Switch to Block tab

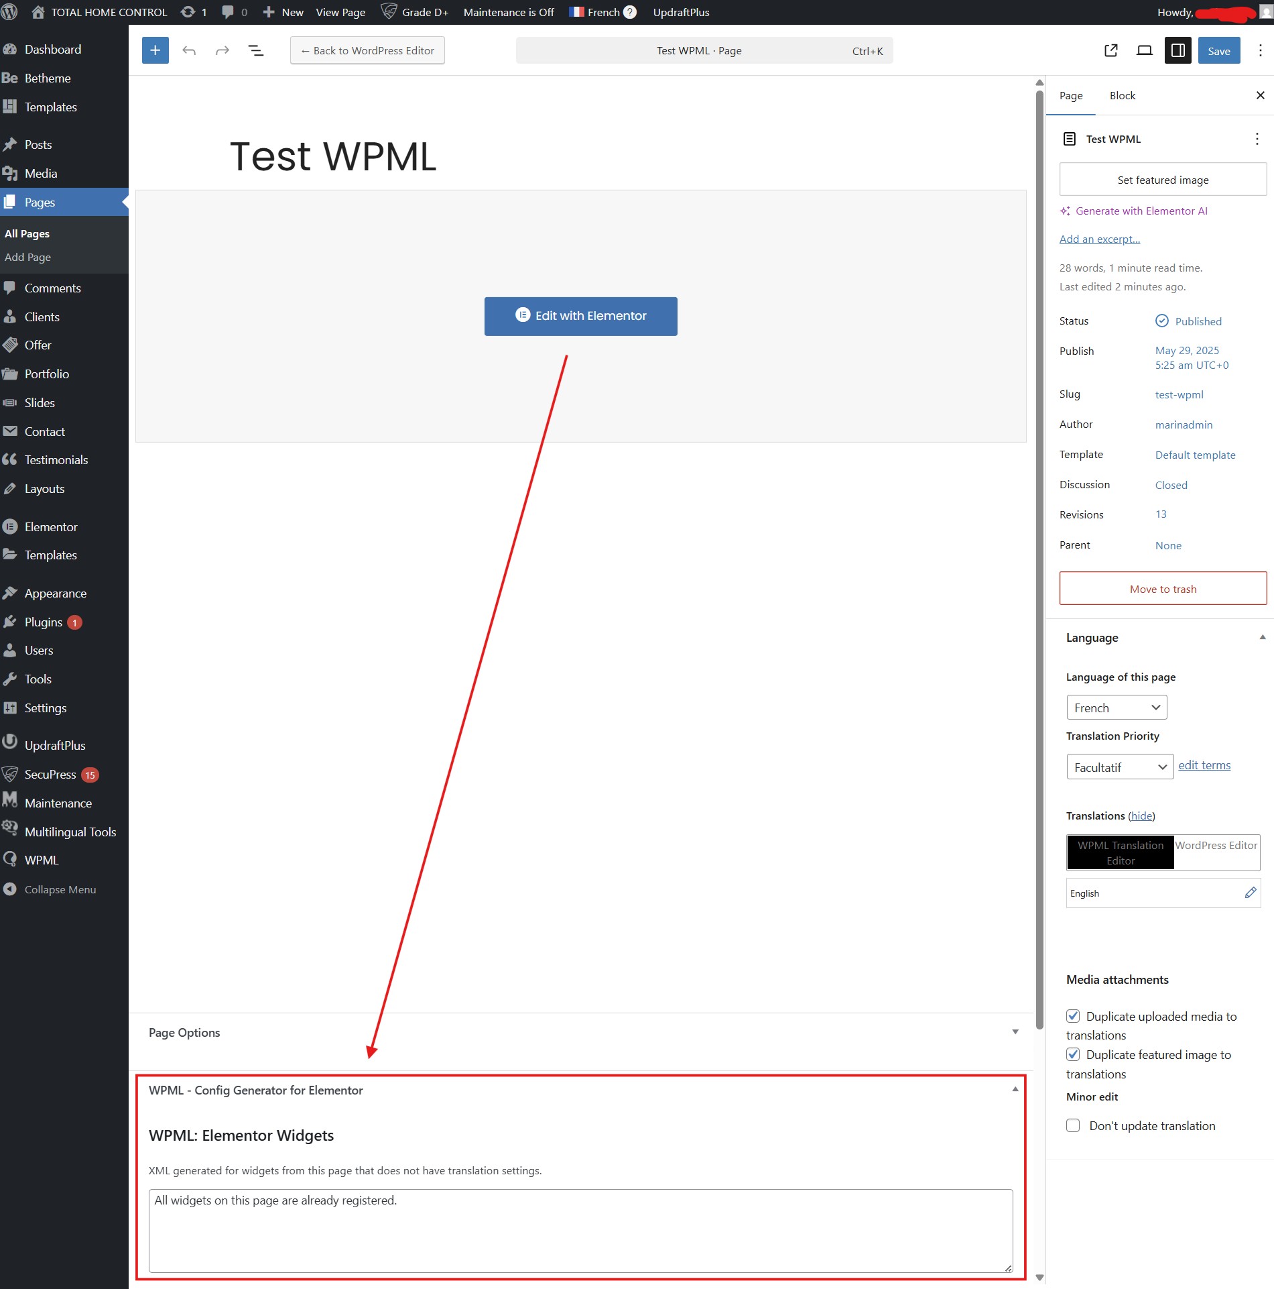(x=1122, y=95)
